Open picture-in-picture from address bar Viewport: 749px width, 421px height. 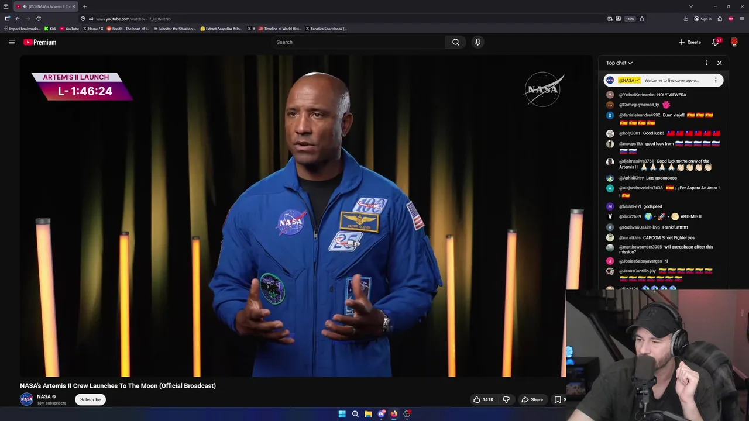[610, 19]
